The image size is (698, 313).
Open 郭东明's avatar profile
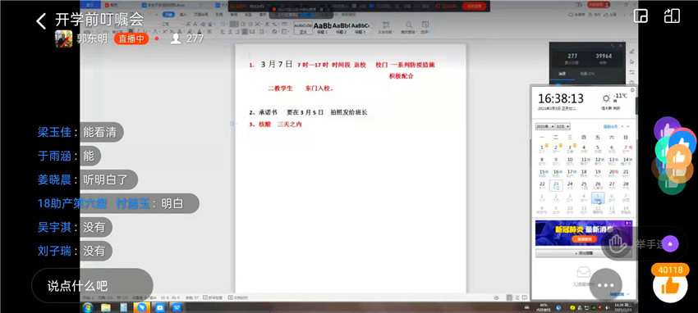point(64,39)
